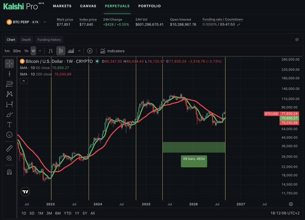Select the crosshair cursor tool
Image resolution: width=305 pixels, height=220 pixels.
[x=9, y=64]
